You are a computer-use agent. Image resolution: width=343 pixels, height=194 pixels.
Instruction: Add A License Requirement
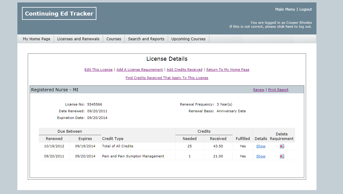tap(139, 70)
